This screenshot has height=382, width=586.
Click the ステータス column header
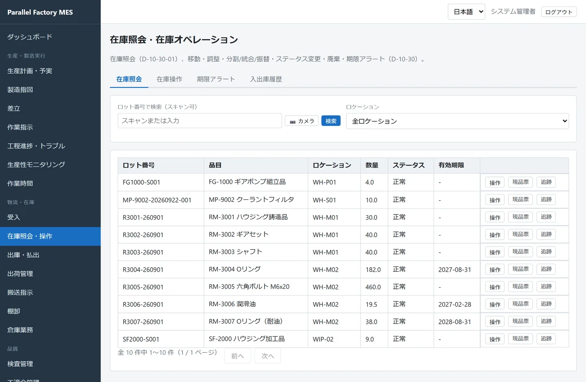[411, 166]
